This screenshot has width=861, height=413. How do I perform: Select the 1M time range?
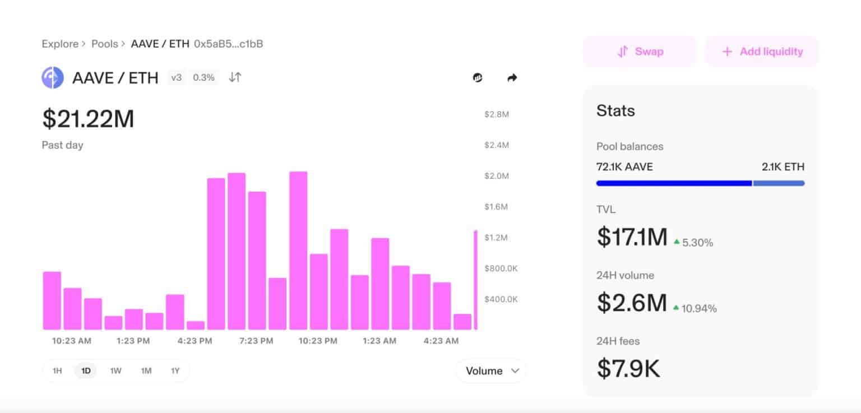[146, 371]
